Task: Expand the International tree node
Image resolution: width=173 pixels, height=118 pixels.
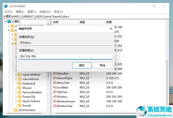Action: pos(16,79)
